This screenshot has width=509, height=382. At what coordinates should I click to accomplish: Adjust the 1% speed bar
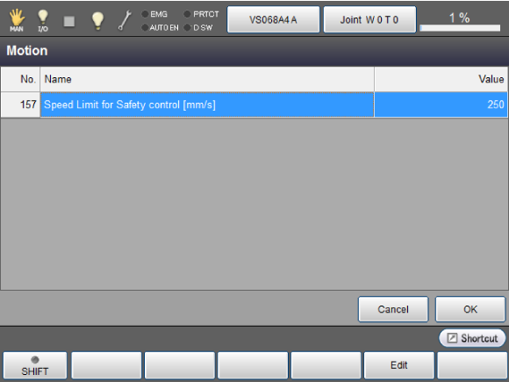(460, 28)
